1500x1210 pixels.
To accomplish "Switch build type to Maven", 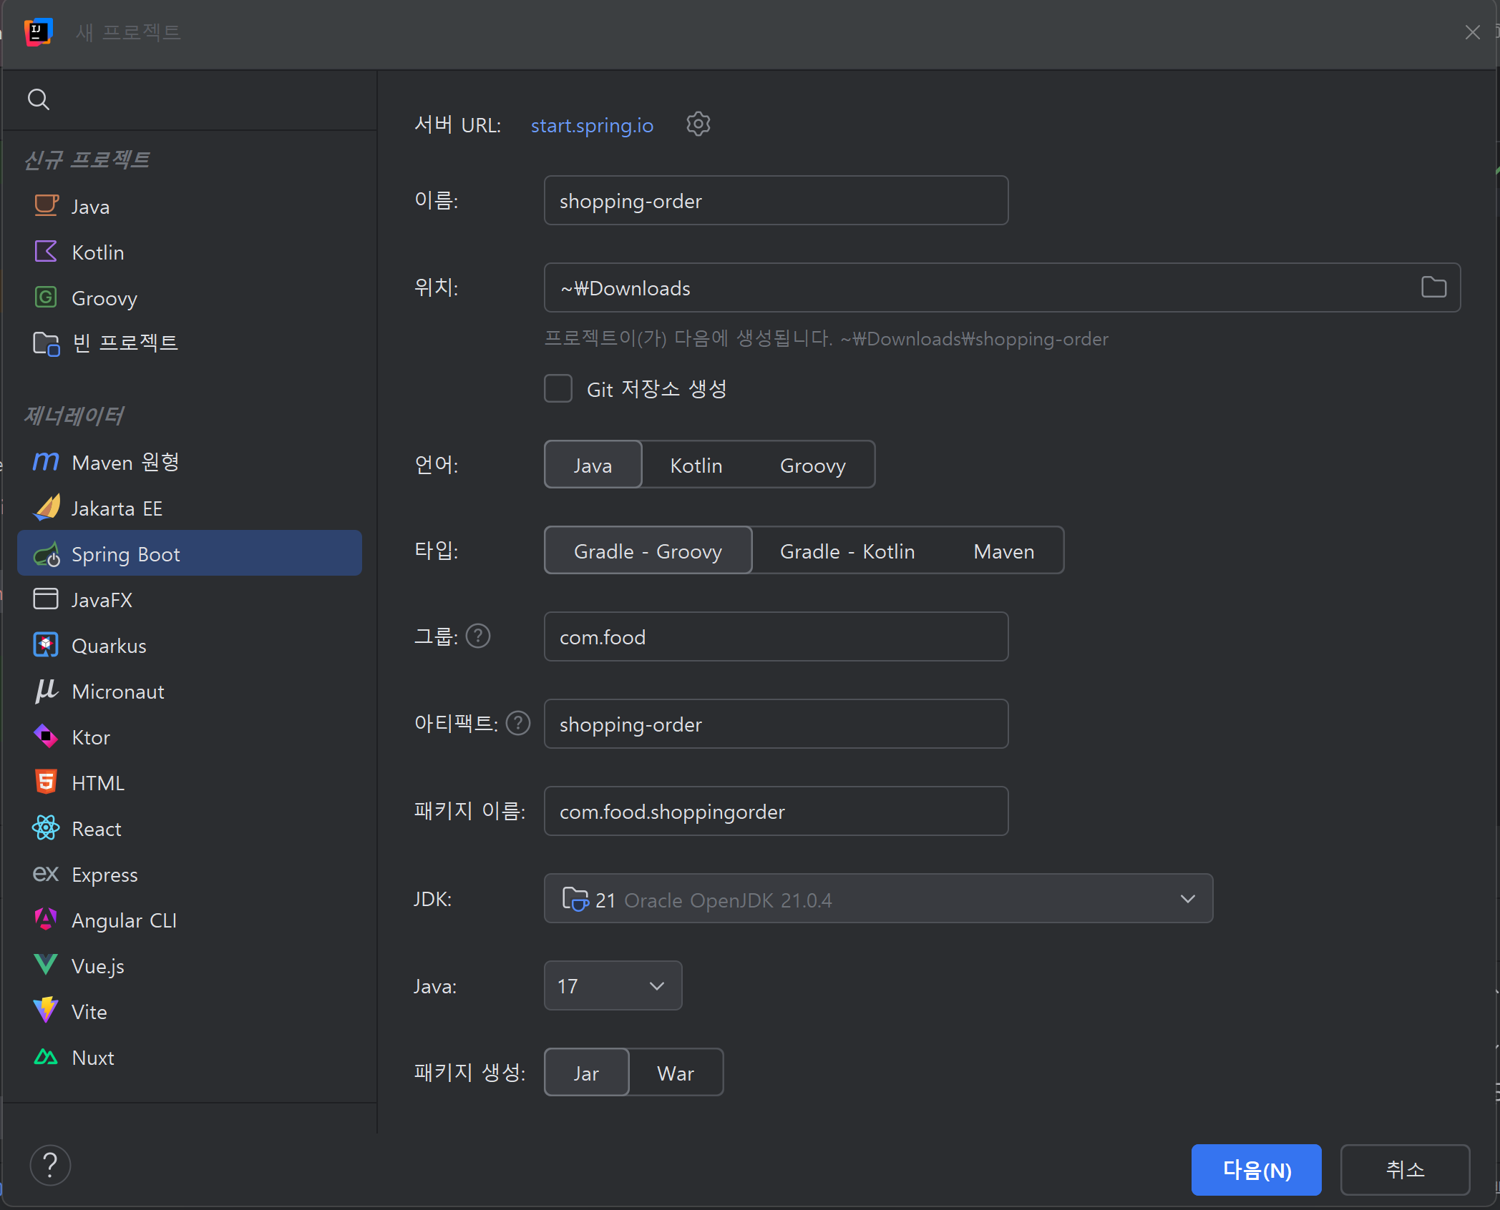I will coord(1003,551).
